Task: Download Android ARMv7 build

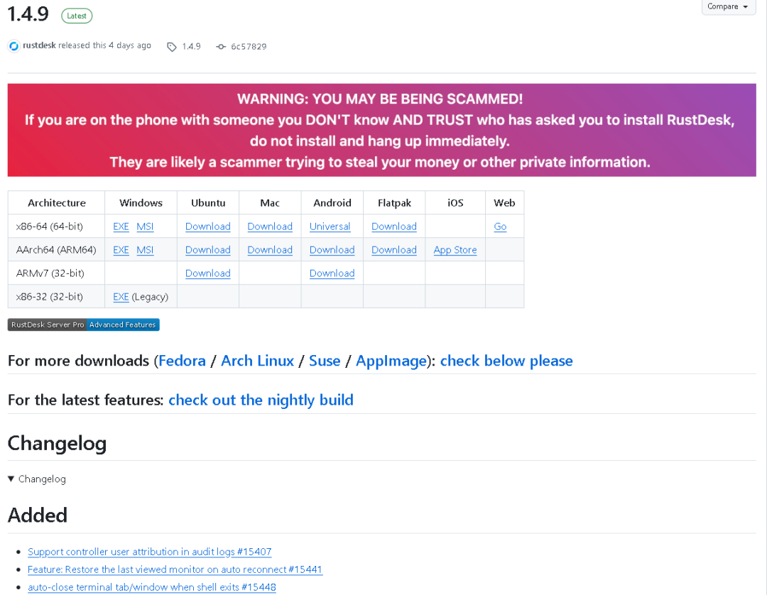Action: pyautogui.click(x=332, y=273)
